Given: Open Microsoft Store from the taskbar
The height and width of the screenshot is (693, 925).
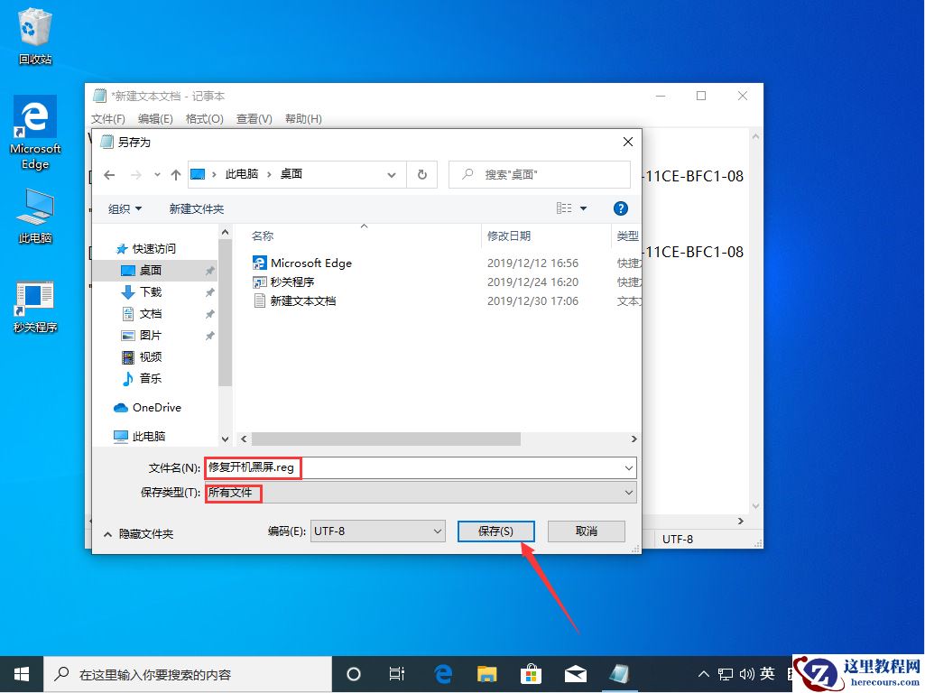Looking at the screenshot, I should [x=532, y=673].
